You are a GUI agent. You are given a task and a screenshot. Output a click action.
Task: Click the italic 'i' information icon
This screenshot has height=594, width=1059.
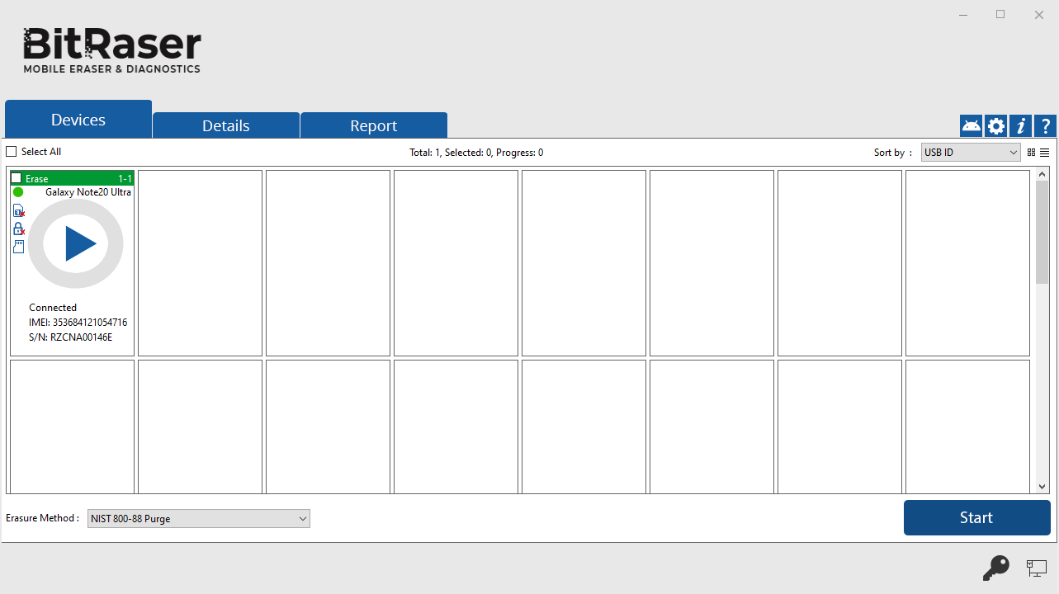[1021, 125]
